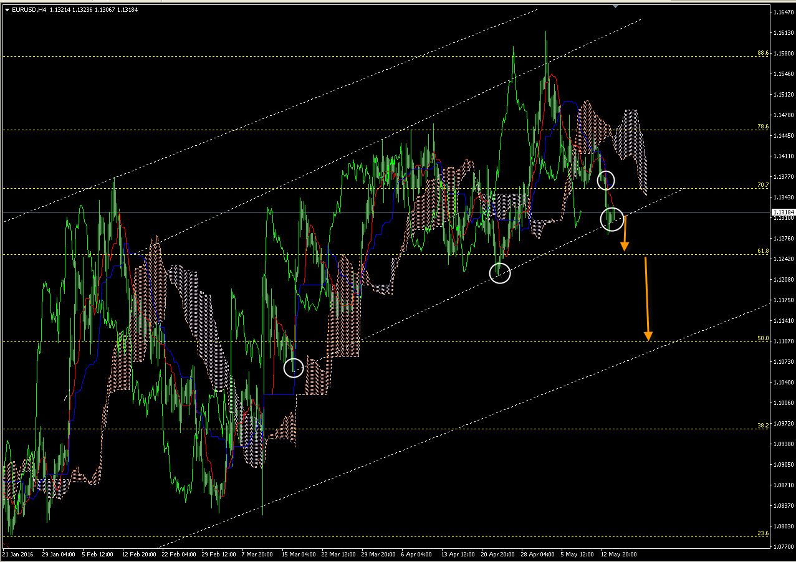Select the white circle at the 70.7 level
The width and height of the screenshot is (796, 562).
tap(606, 181)
